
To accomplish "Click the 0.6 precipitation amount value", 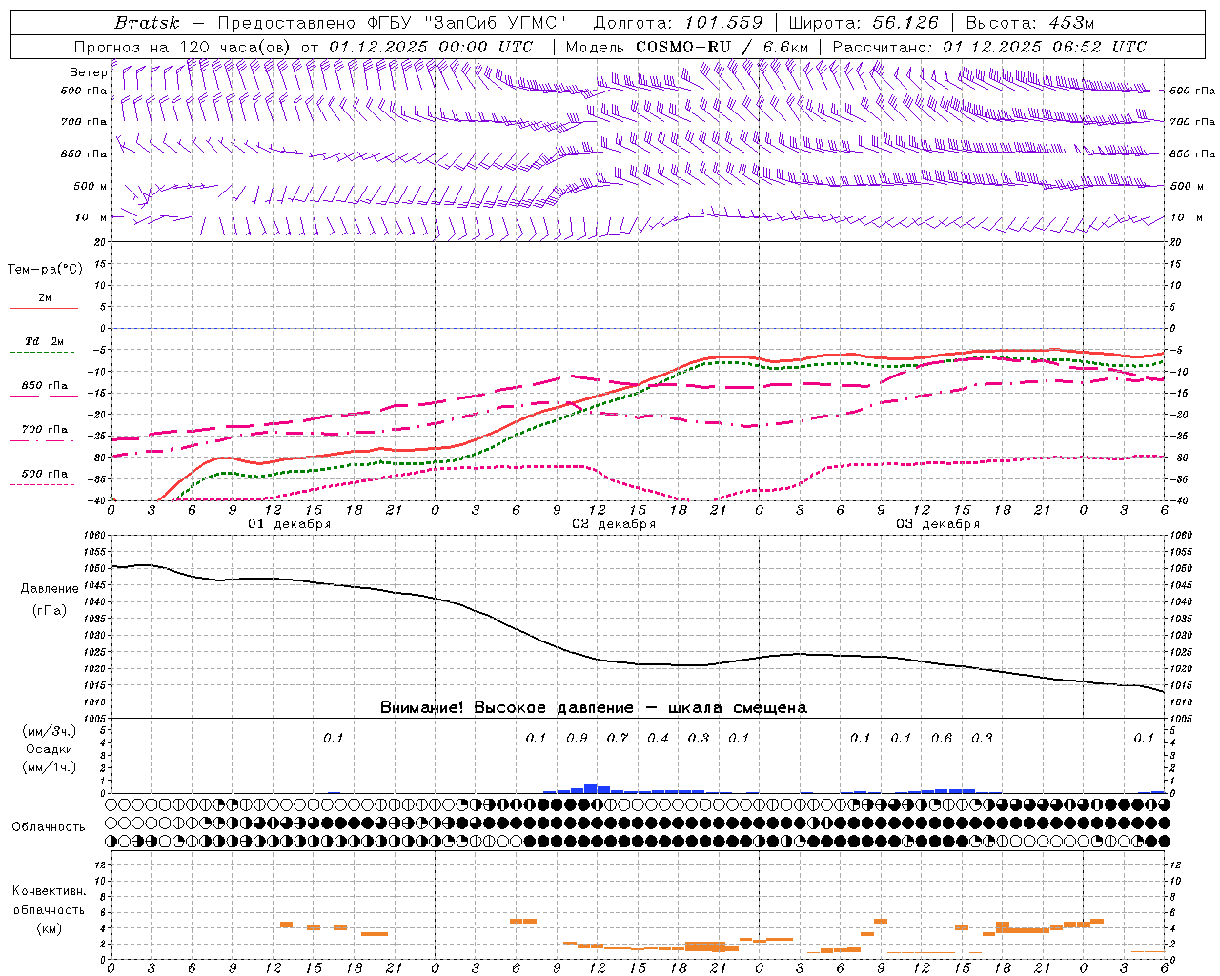I will 942,738.
